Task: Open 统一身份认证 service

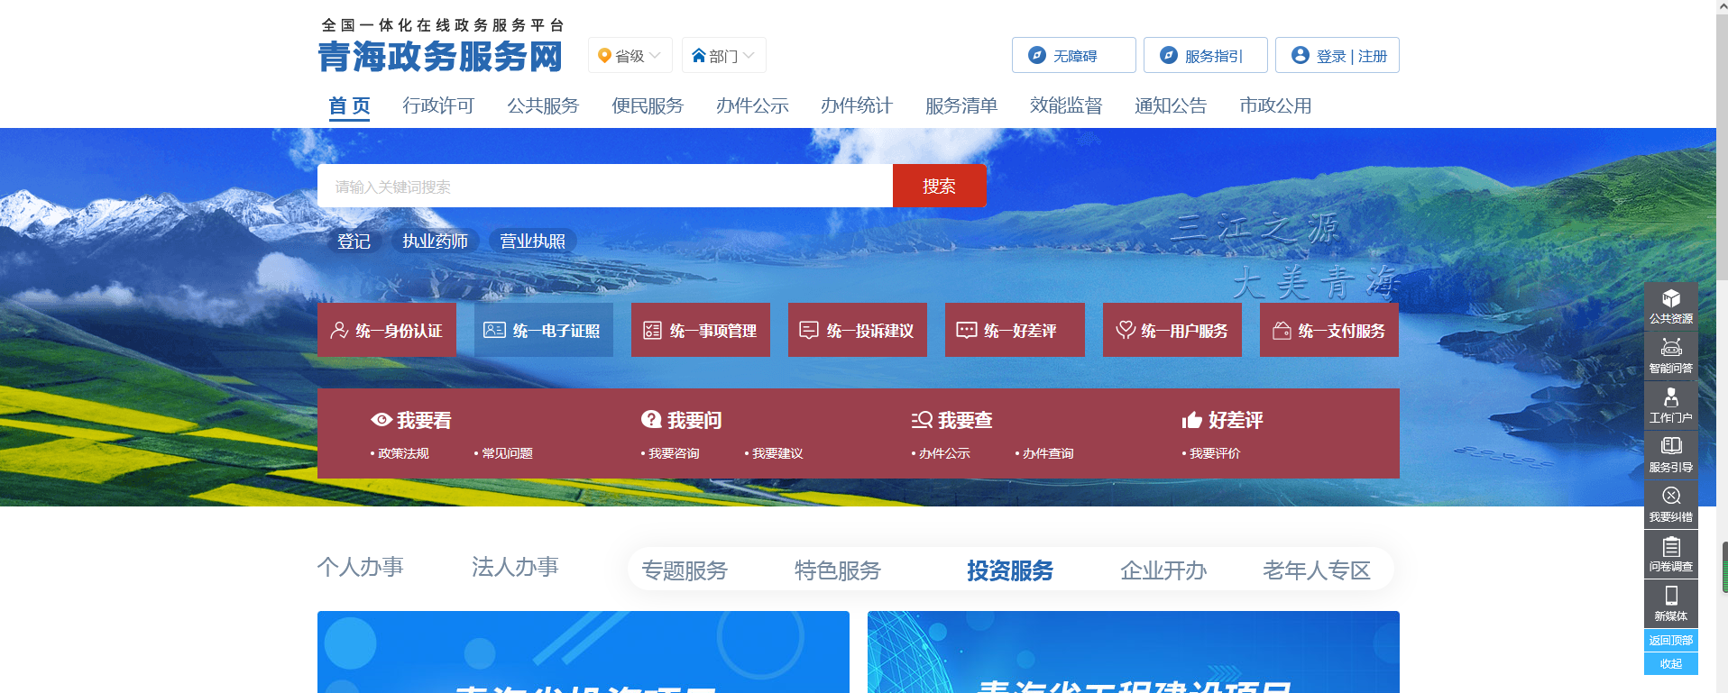Action: coord(386,330)
